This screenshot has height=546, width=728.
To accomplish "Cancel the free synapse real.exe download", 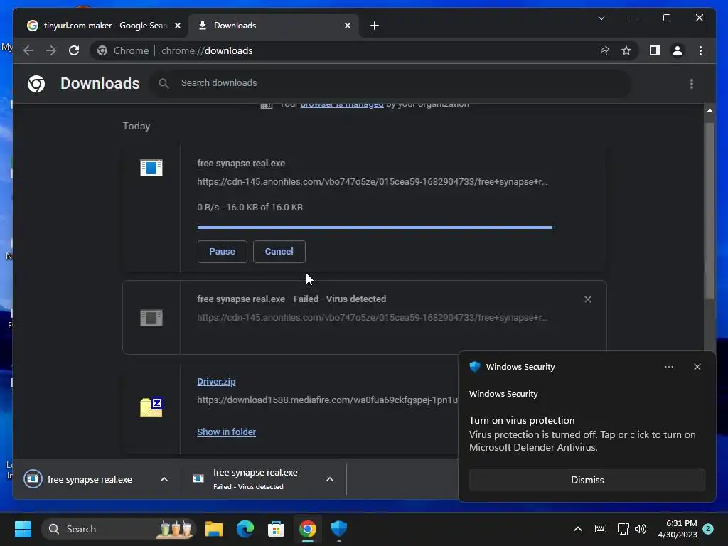I will coord(279,252).
